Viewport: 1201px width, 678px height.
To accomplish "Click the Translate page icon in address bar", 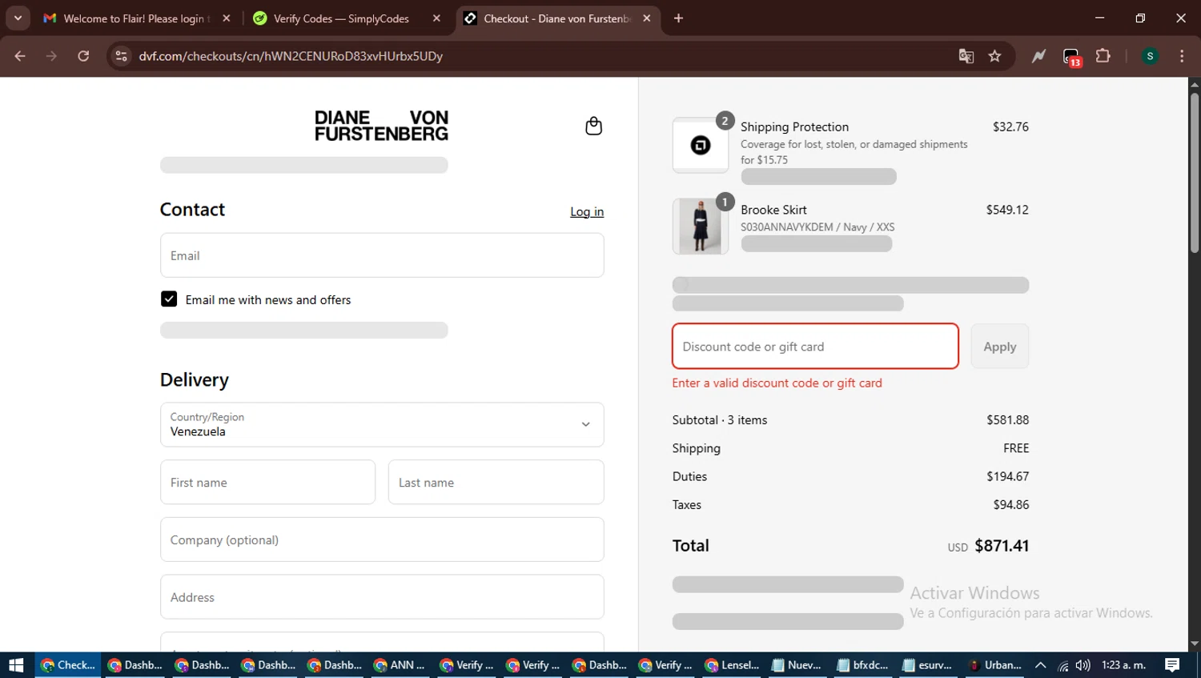I will coord(966,56).
